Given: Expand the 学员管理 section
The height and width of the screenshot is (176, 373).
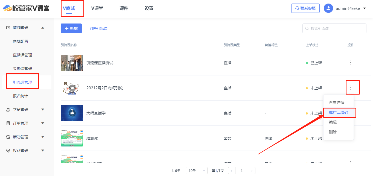Looking at the screenshot, I should (x=43, y=110).
